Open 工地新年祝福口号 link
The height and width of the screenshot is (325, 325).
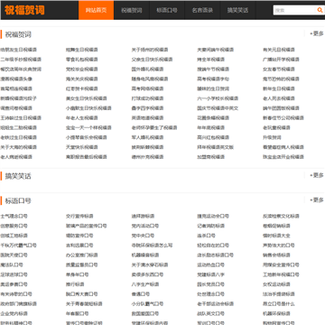pyautogui.click(x=281, y=274)
